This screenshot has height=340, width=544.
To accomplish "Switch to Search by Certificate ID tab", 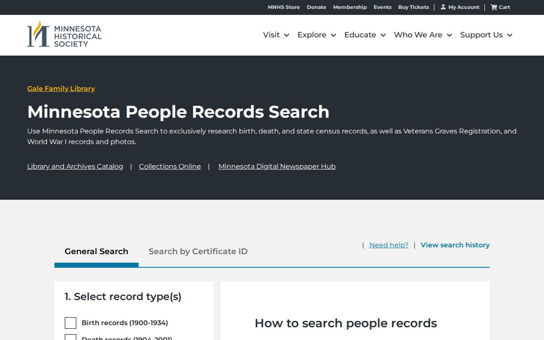I will [x=198, y=251].
